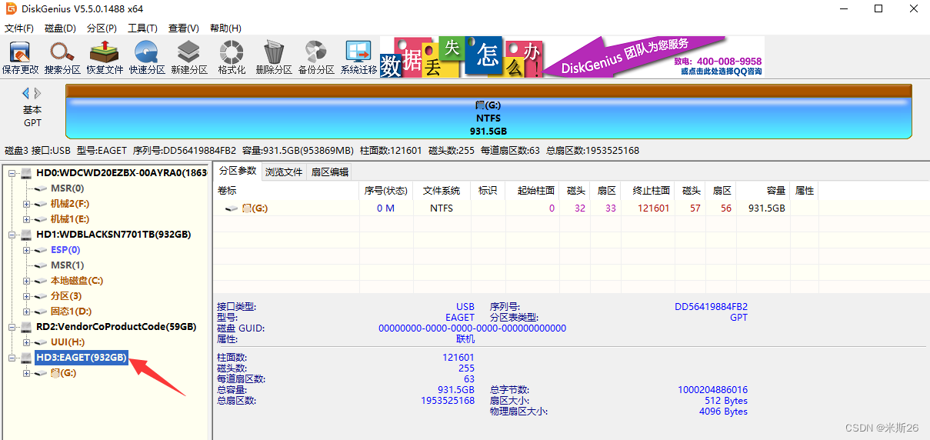Select the G: row in partition table
The image size is (930, 440).
[x=515, y=208]
